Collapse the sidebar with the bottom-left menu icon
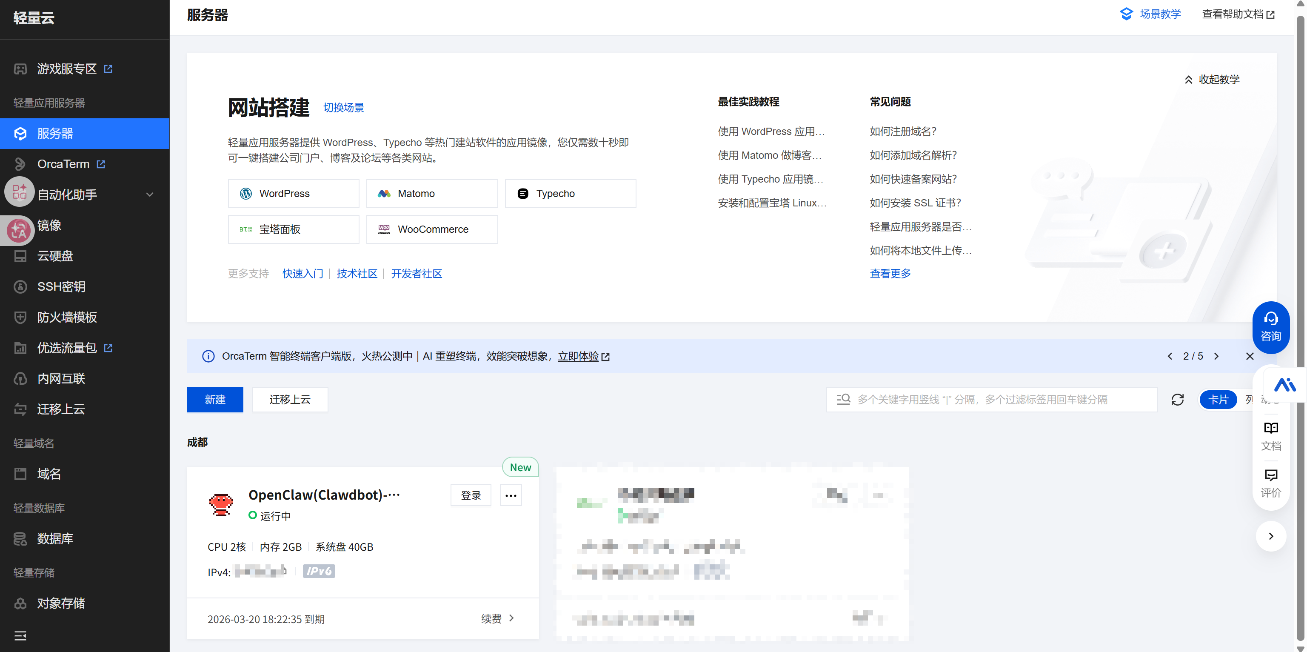Viewport: 1307px width, 652px height. click(20, 635)
